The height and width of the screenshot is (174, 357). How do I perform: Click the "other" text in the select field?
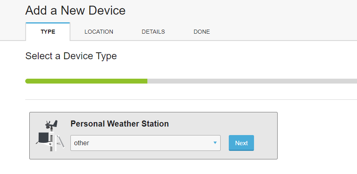81,143
